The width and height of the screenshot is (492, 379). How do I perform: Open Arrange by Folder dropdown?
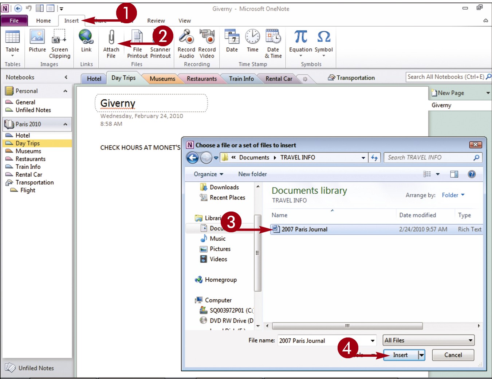(453, 195)
